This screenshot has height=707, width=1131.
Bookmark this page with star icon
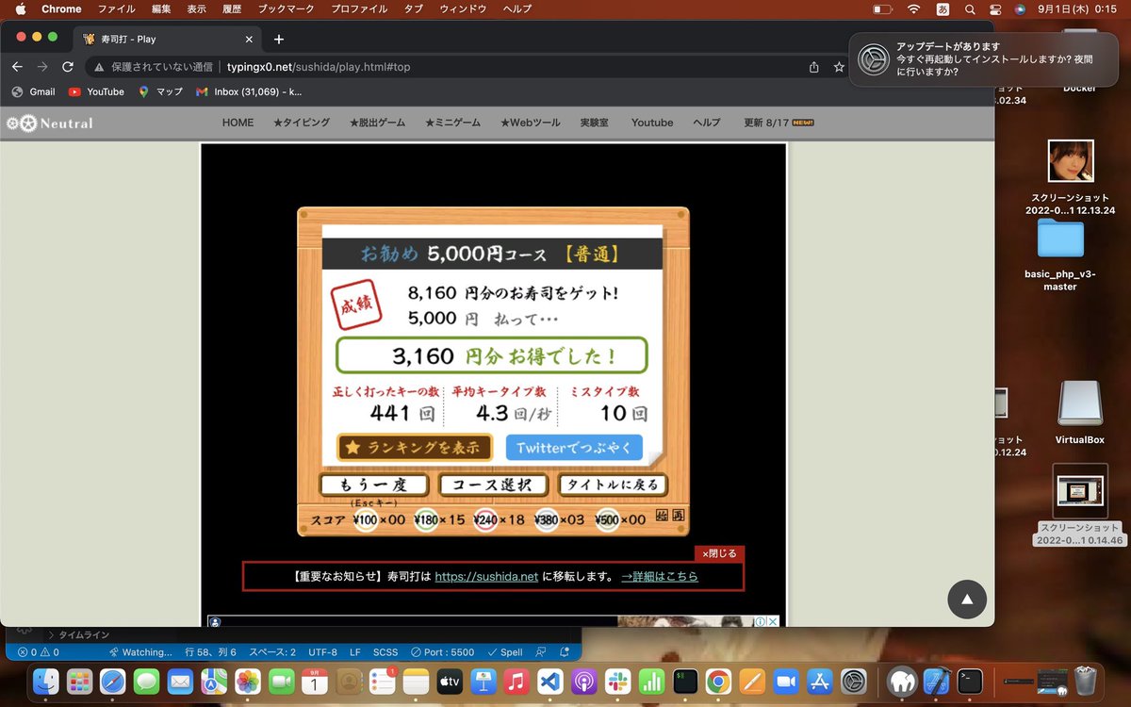coord(839,67)
